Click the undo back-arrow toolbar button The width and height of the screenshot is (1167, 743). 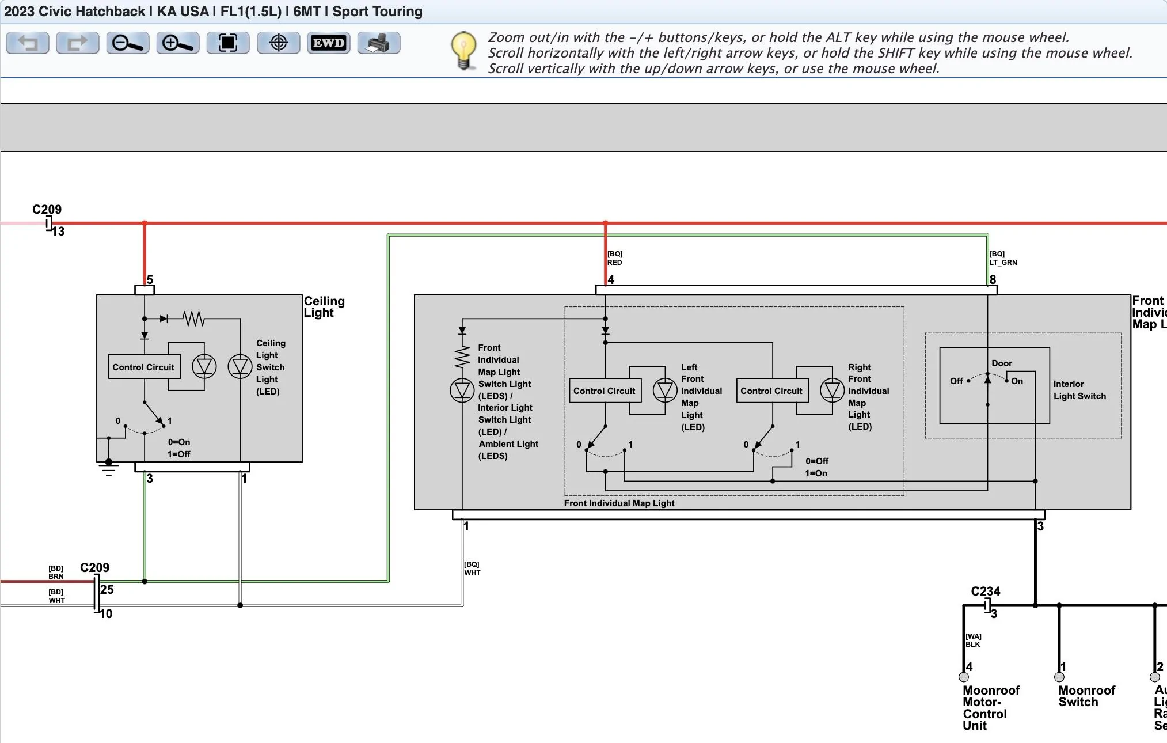[28, 43]
